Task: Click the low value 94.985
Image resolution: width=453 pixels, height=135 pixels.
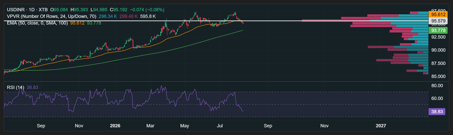Action: [x=100, y=10]
